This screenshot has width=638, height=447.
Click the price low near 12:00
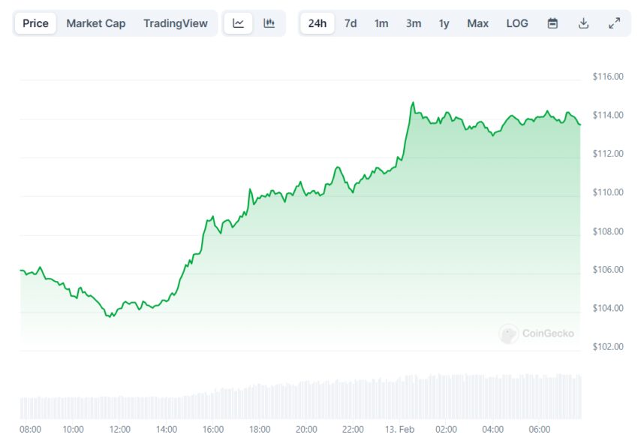point(110,316)
